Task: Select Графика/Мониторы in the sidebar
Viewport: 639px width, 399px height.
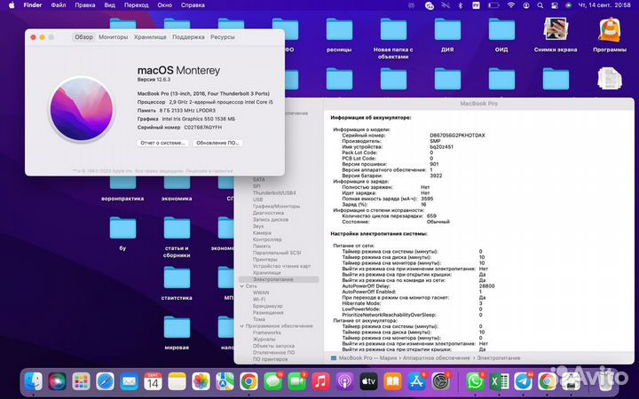Action: pyautogui.click(x=276, y=207)
